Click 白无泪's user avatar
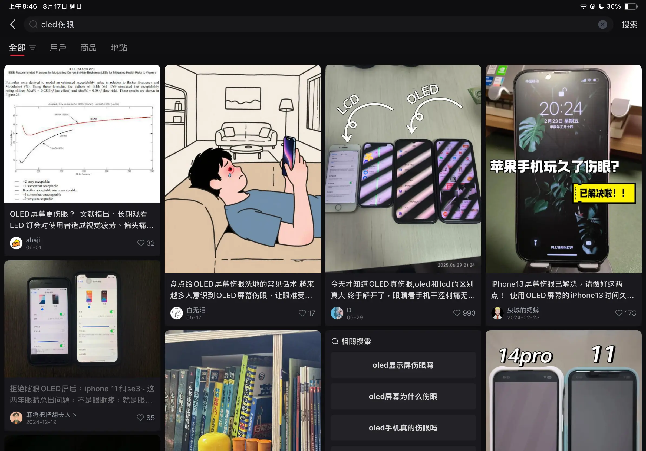This screenshot has width=646, height=451. 176,313
